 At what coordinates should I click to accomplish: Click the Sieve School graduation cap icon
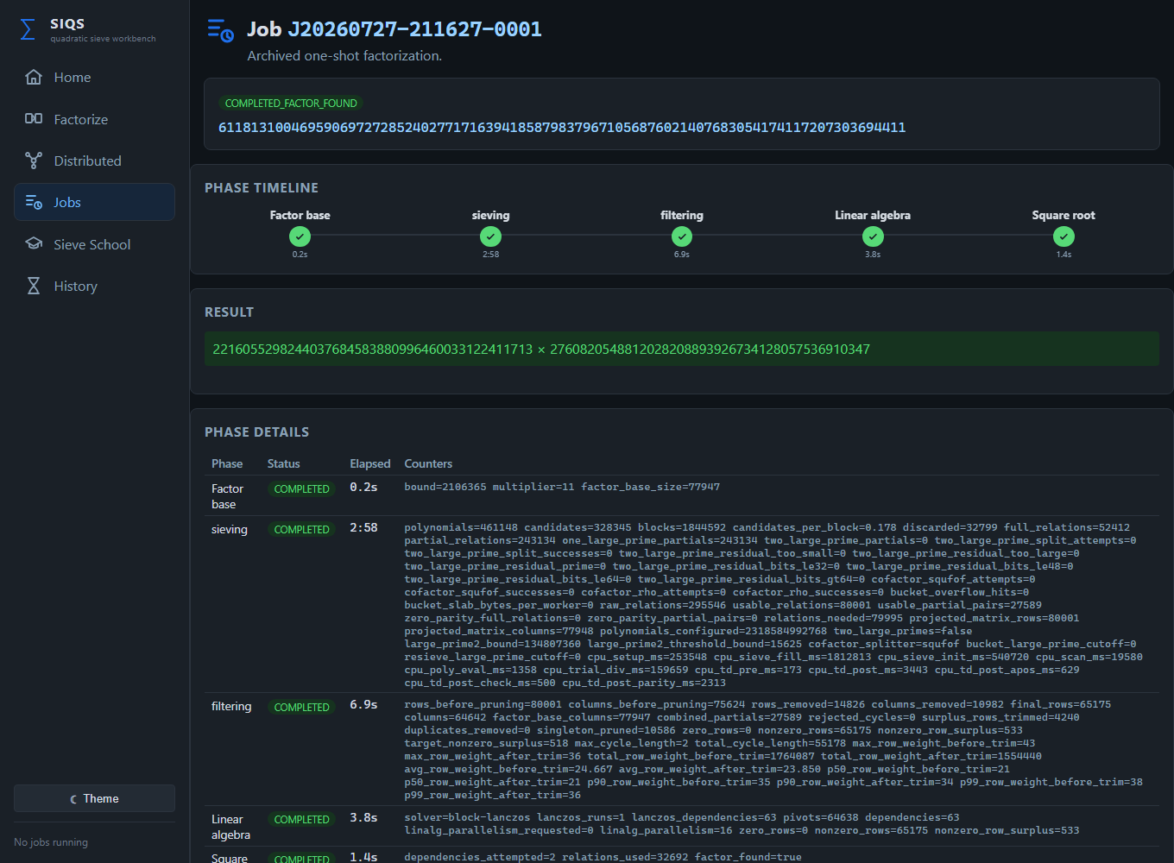pos(34,244)
